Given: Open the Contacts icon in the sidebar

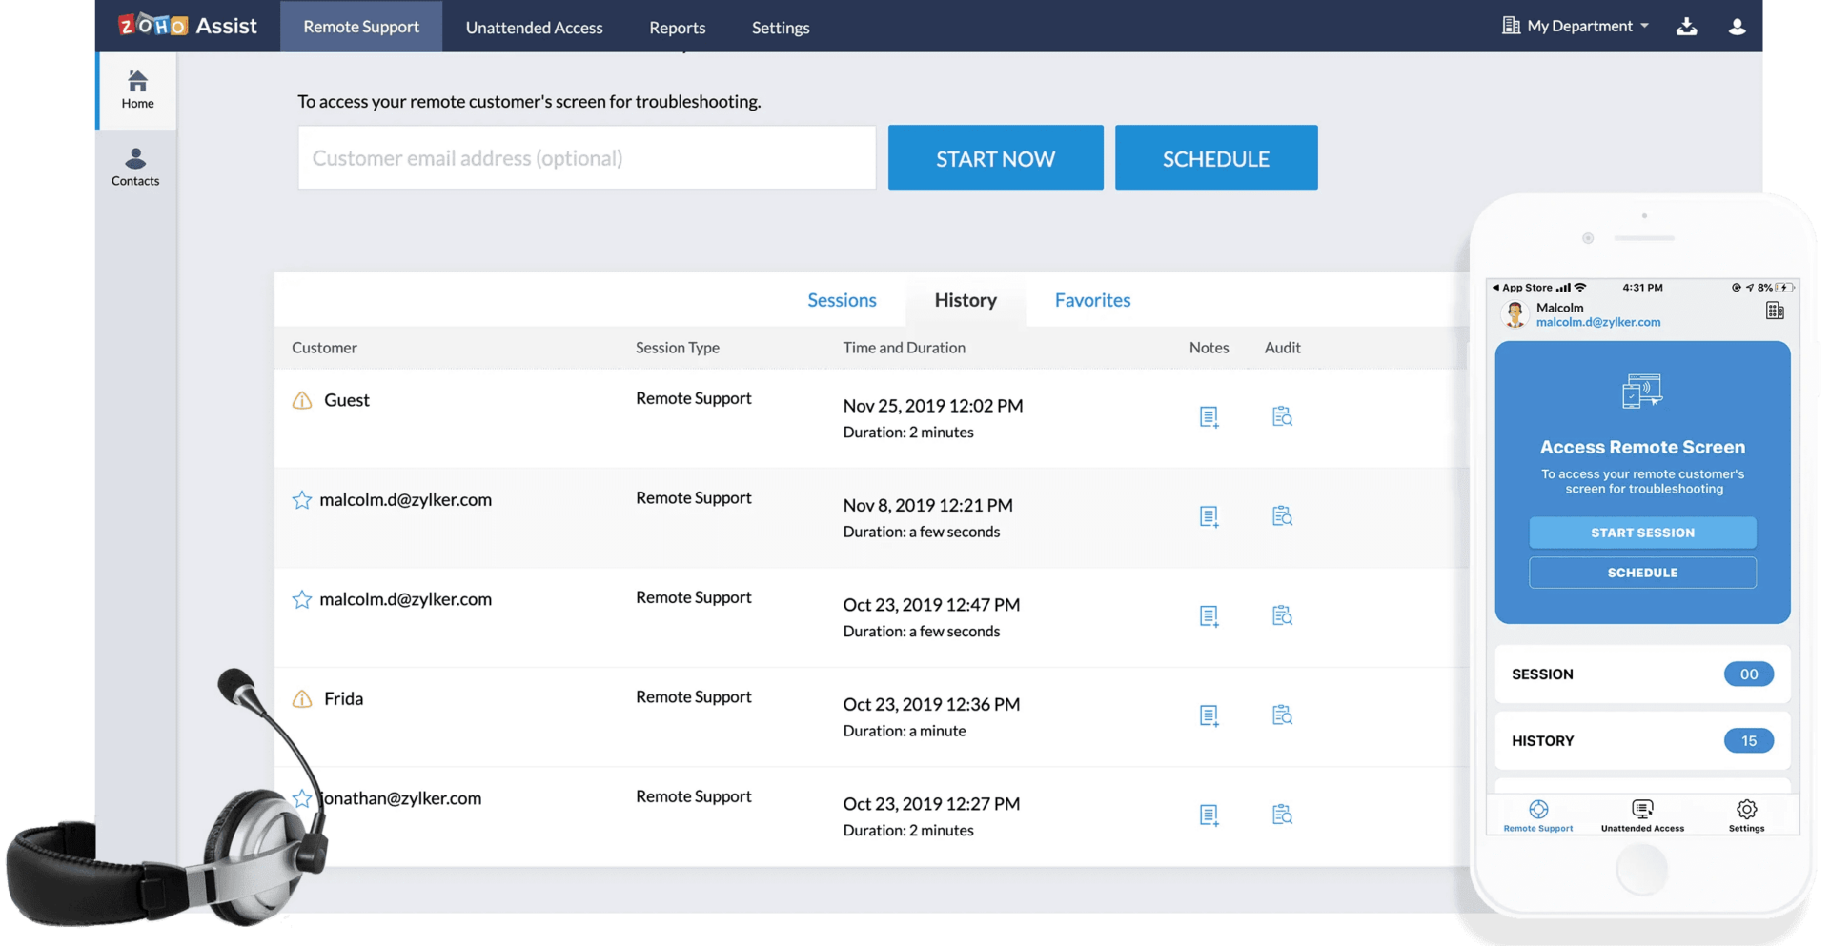Looking at the screenshot, I should click(x=136, y=167).
